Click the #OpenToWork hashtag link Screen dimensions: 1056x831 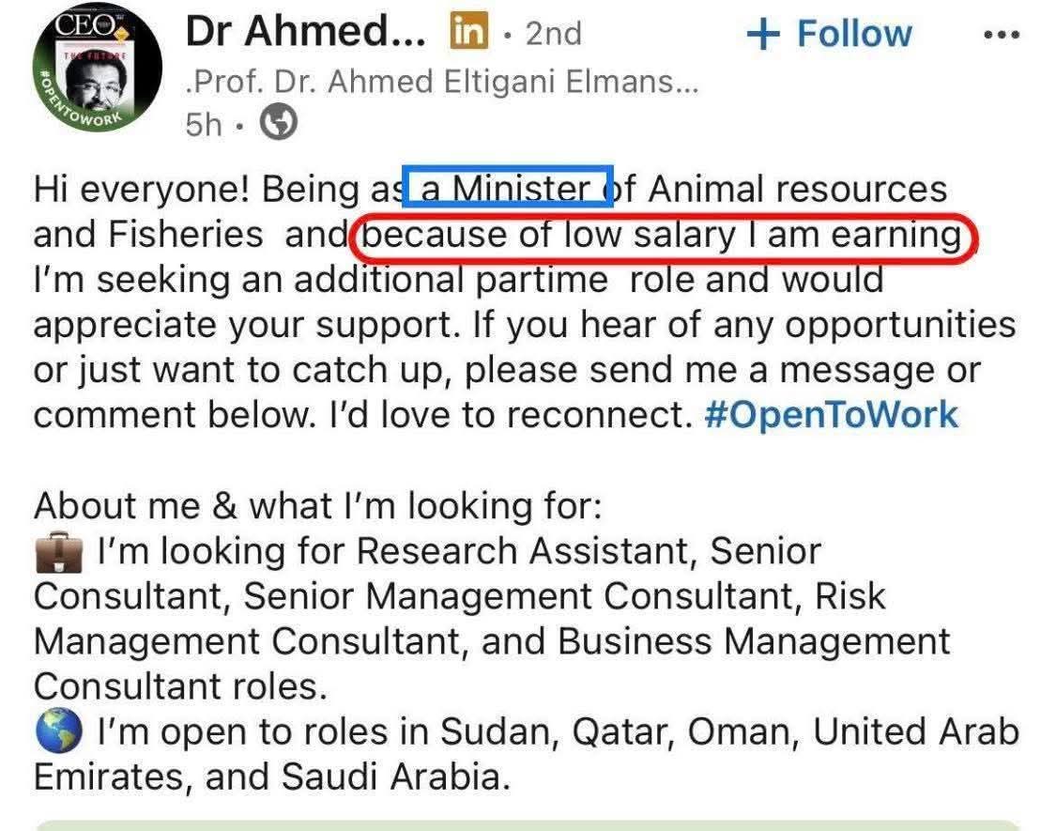coord(831,415)
